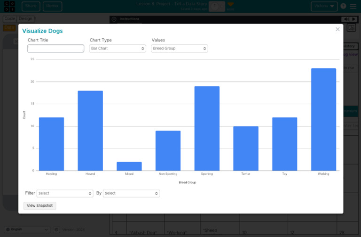Open the hamburger menu icon
The image size is (361, 237).
coord(353,6)
